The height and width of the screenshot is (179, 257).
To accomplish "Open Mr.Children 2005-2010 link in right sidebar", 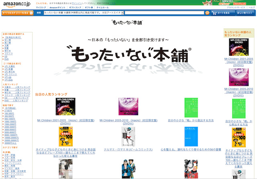I will pos(239,92).
